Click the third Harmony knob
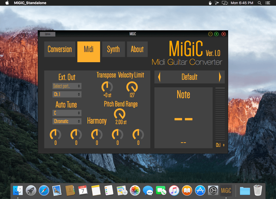This screenshot has height=199, width=276. (97, 135)
